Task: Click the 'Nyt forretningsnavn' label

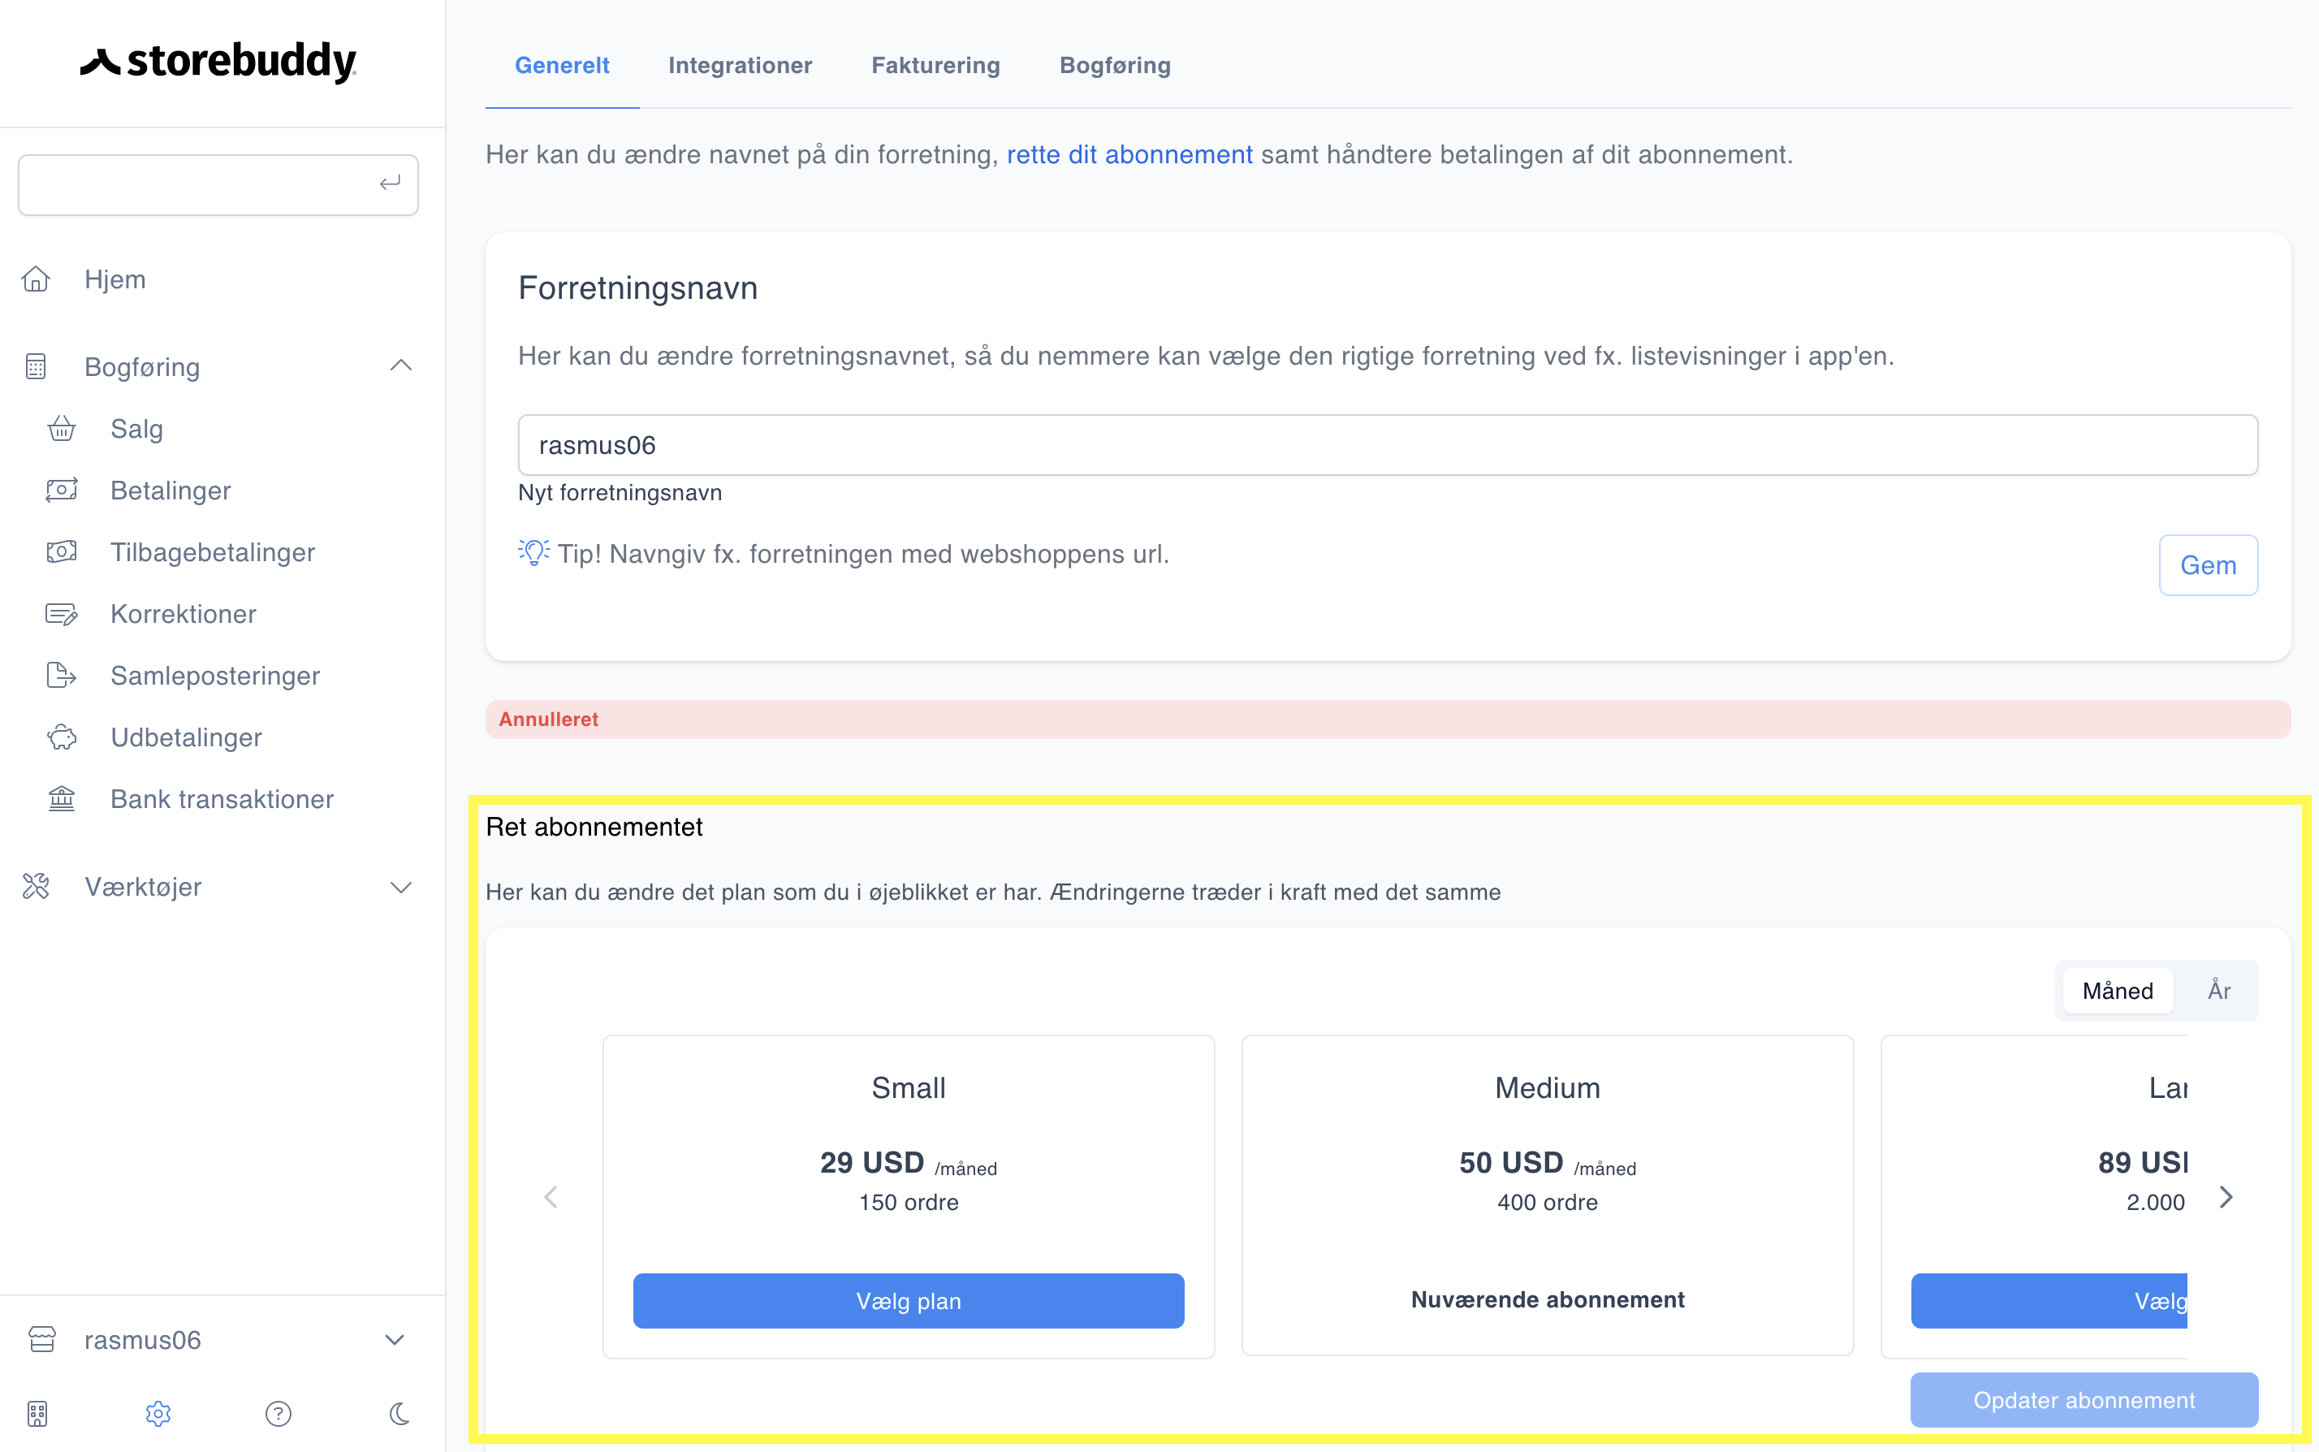Action: tap(620, 493)
